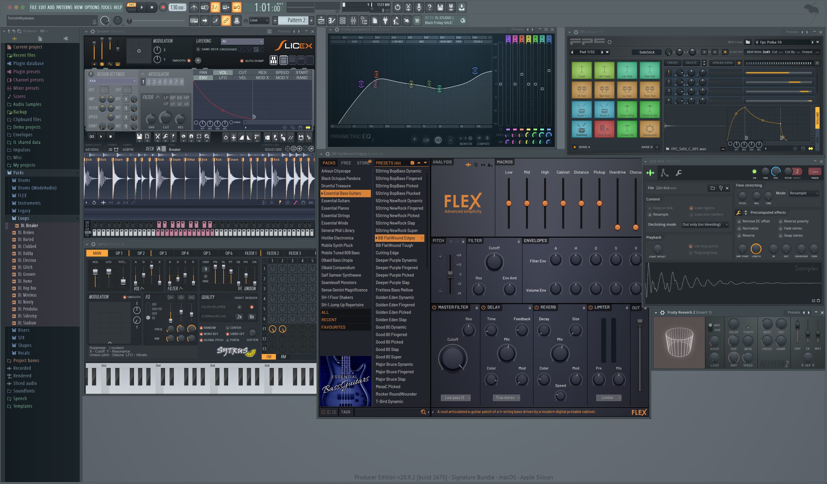Viewport: 827px width, 484px height.
Task: Open the FILE menu
Action: 33,7
